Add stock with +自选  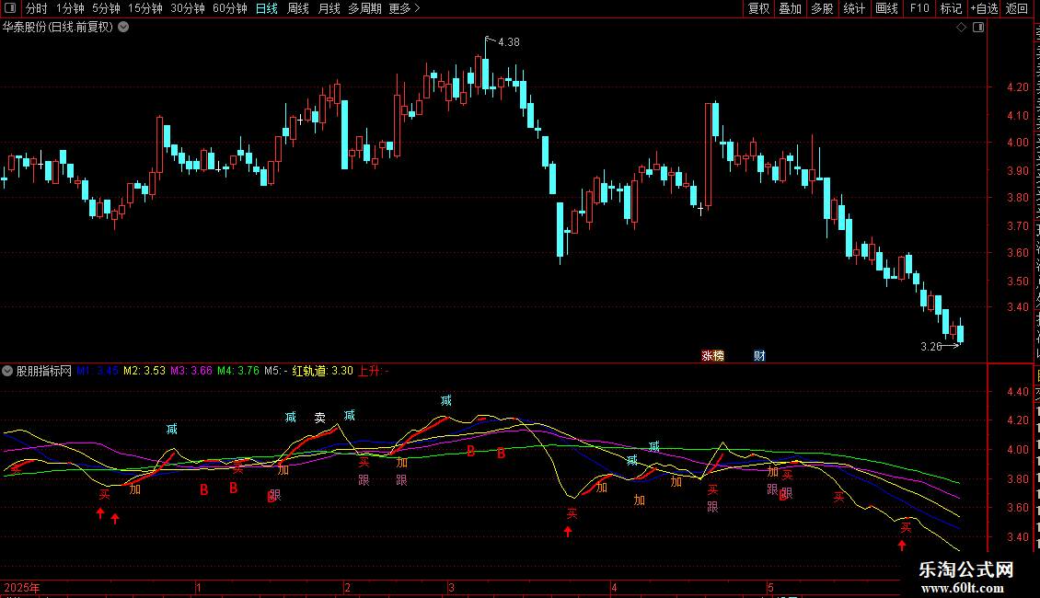click(984, 8)
